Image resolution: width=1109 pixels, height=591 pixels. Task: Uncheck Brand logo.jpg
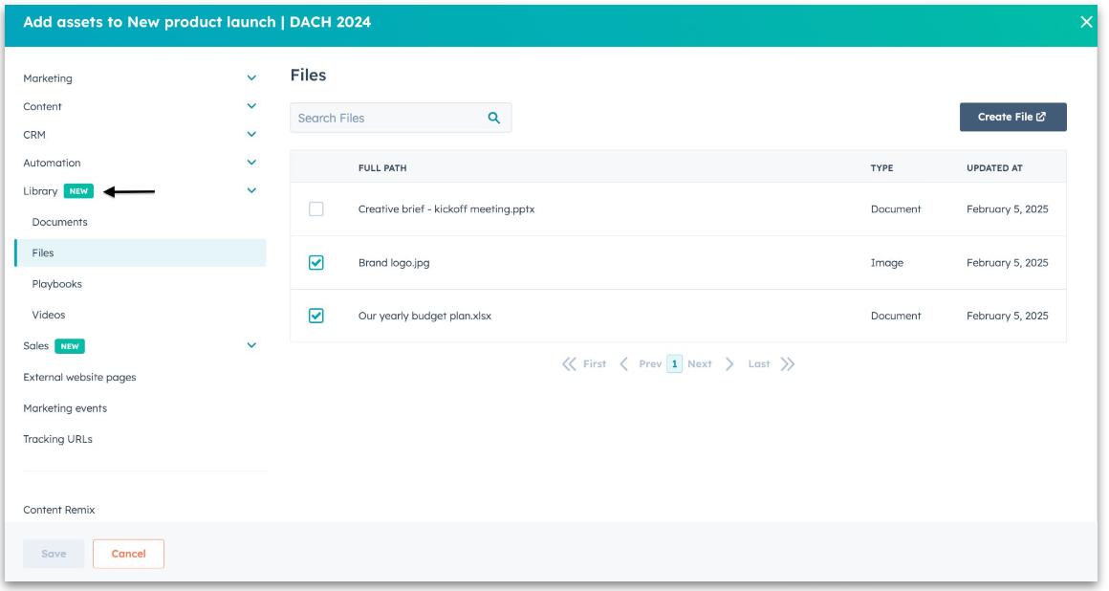(316, 262)
